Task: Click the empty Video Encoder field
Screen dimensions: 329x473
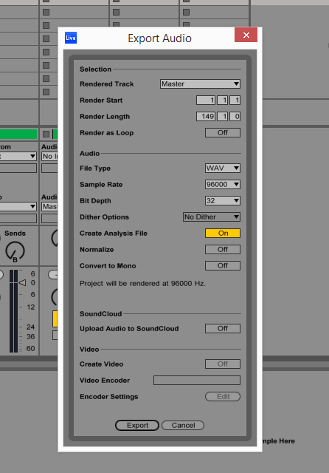Action: coord(197,380)
